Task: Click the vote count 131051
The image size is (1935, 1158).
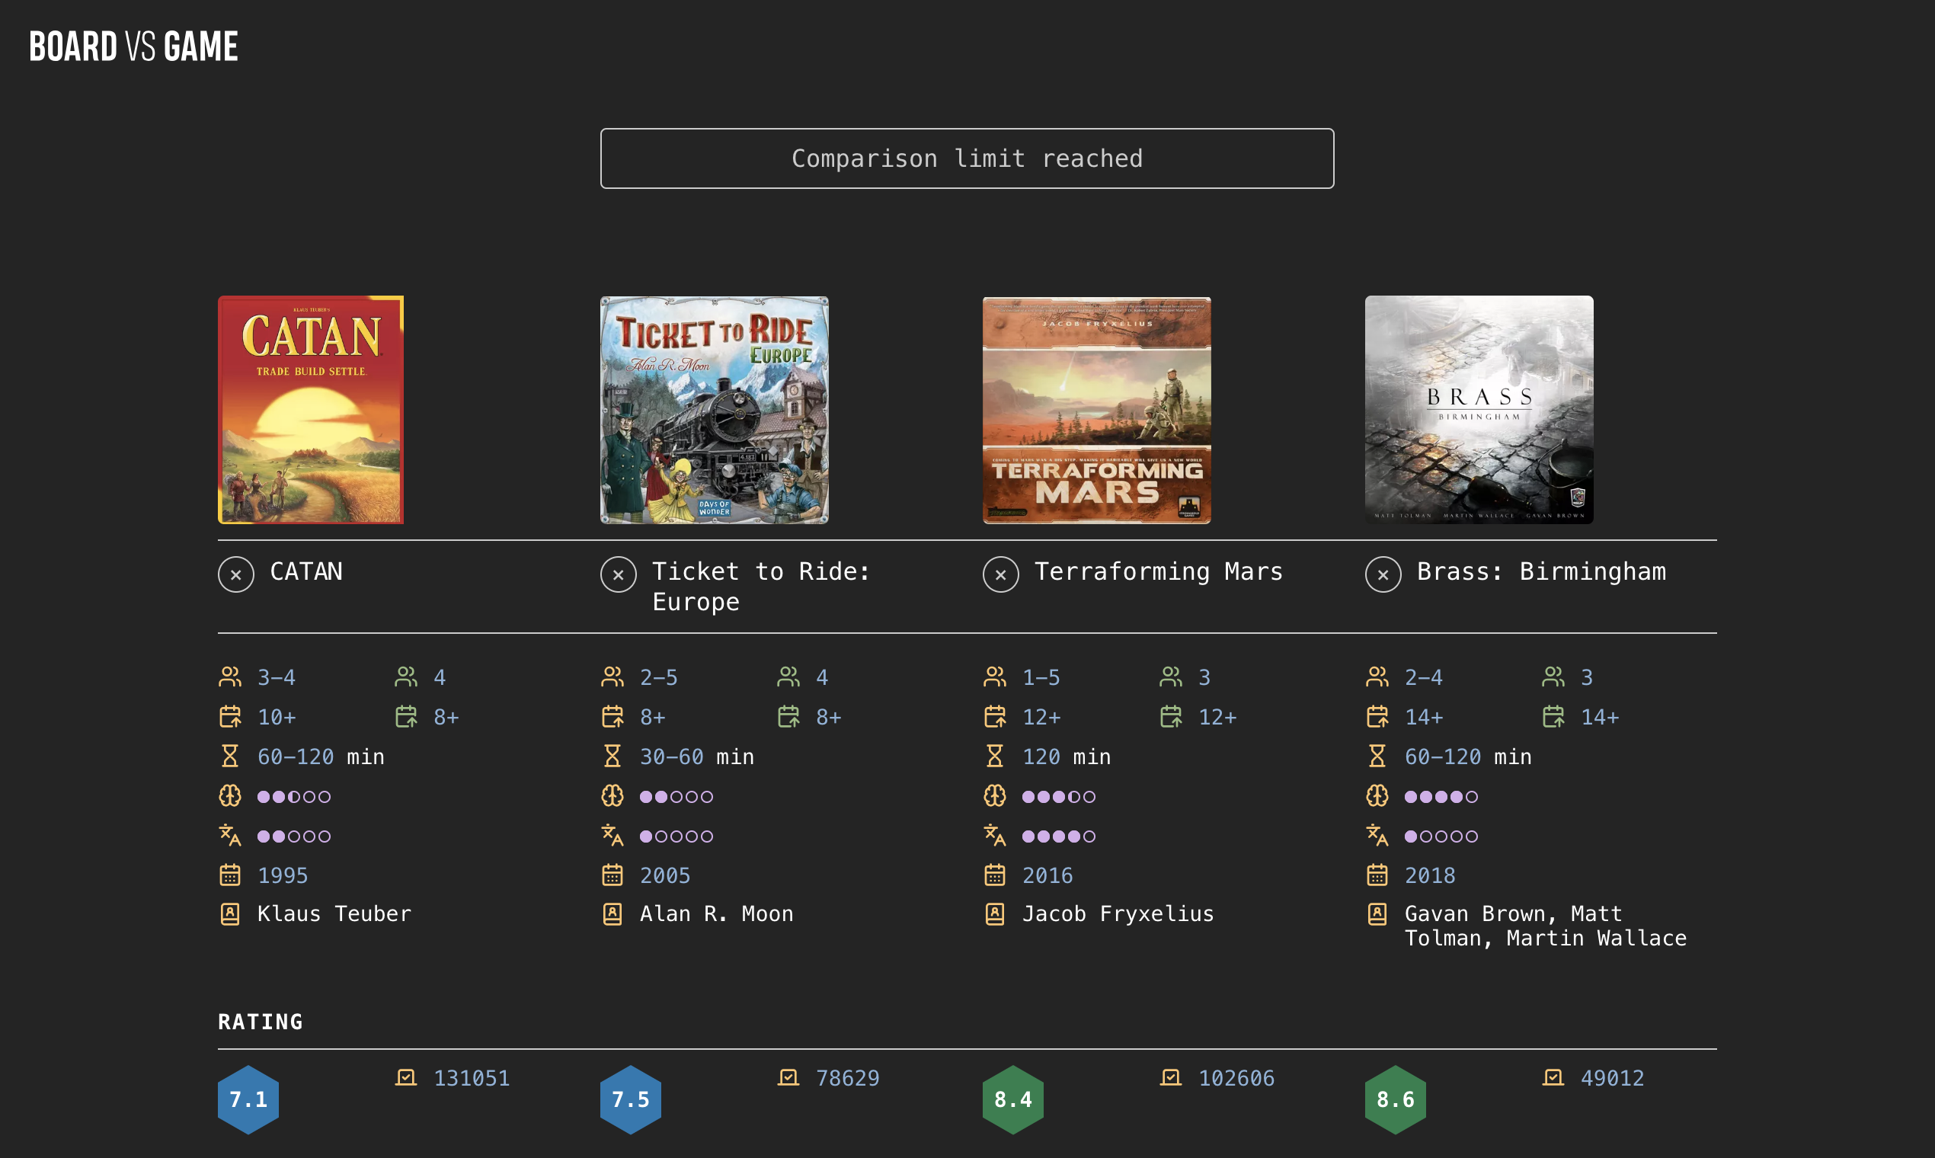Action: (472, 1078)
